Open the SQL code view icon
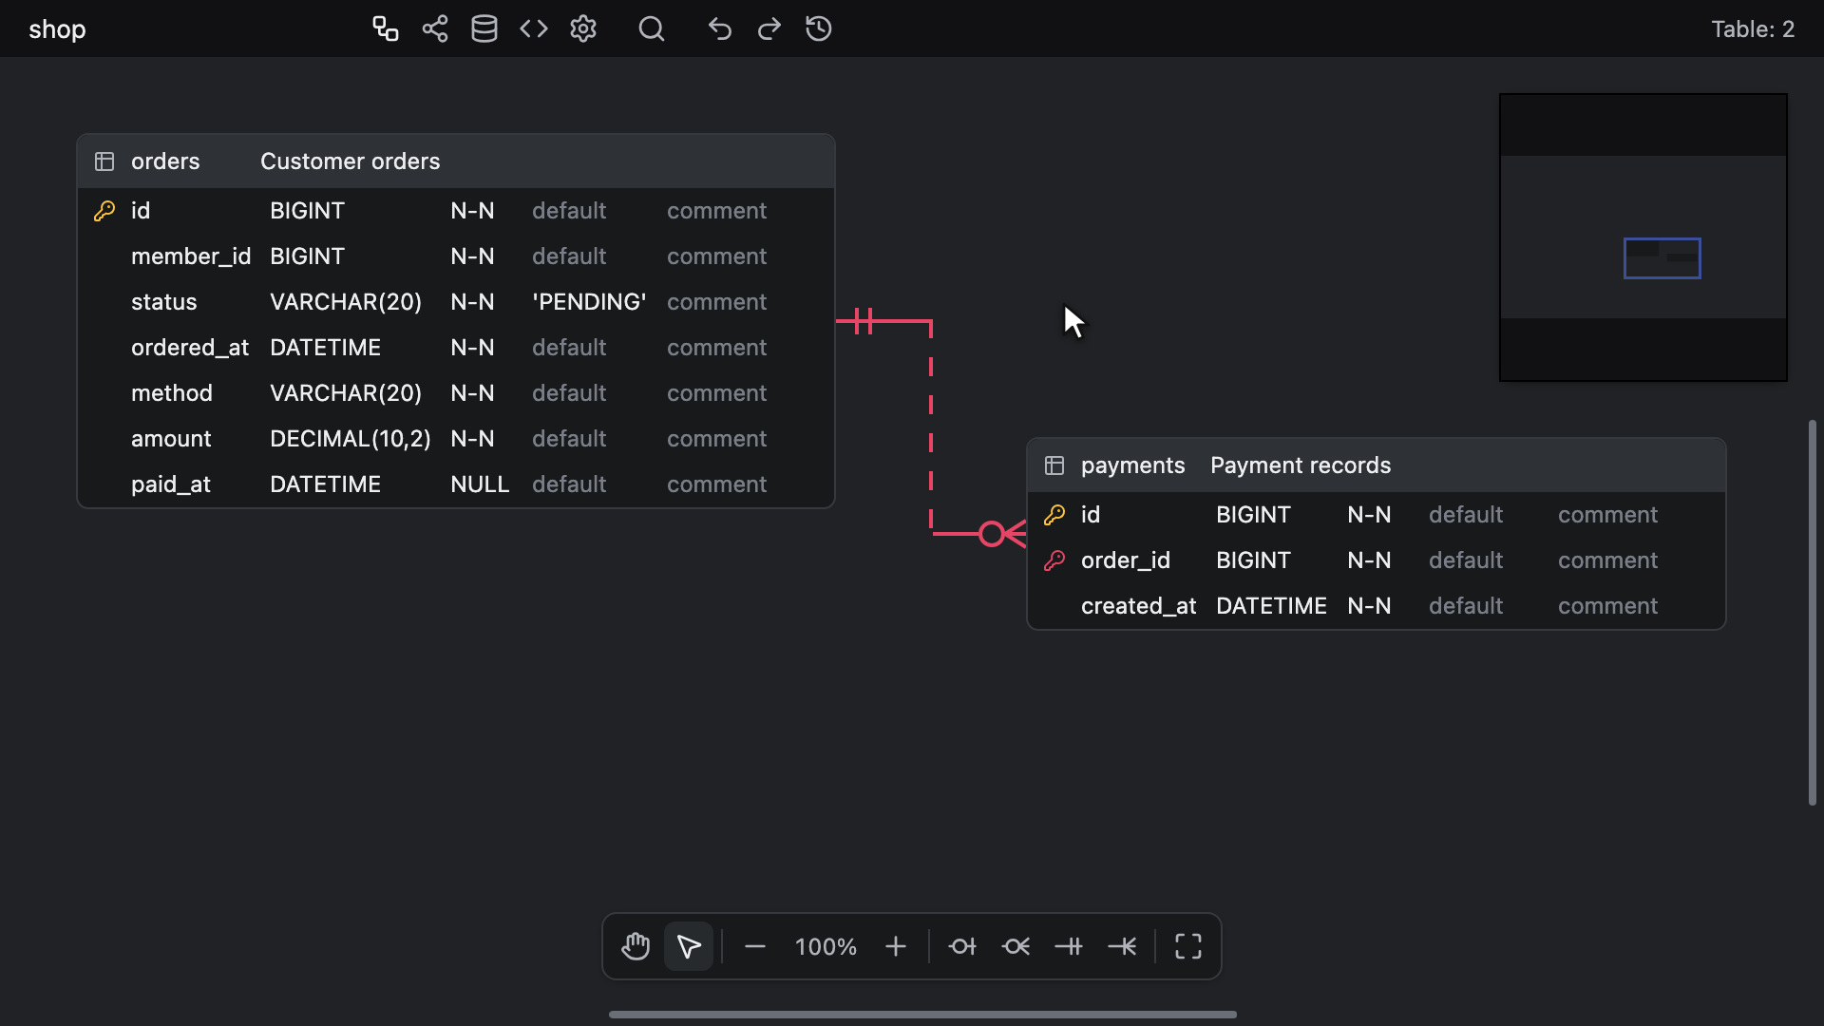Screen dimensions: 1824x1026 [x=534, y=28]
